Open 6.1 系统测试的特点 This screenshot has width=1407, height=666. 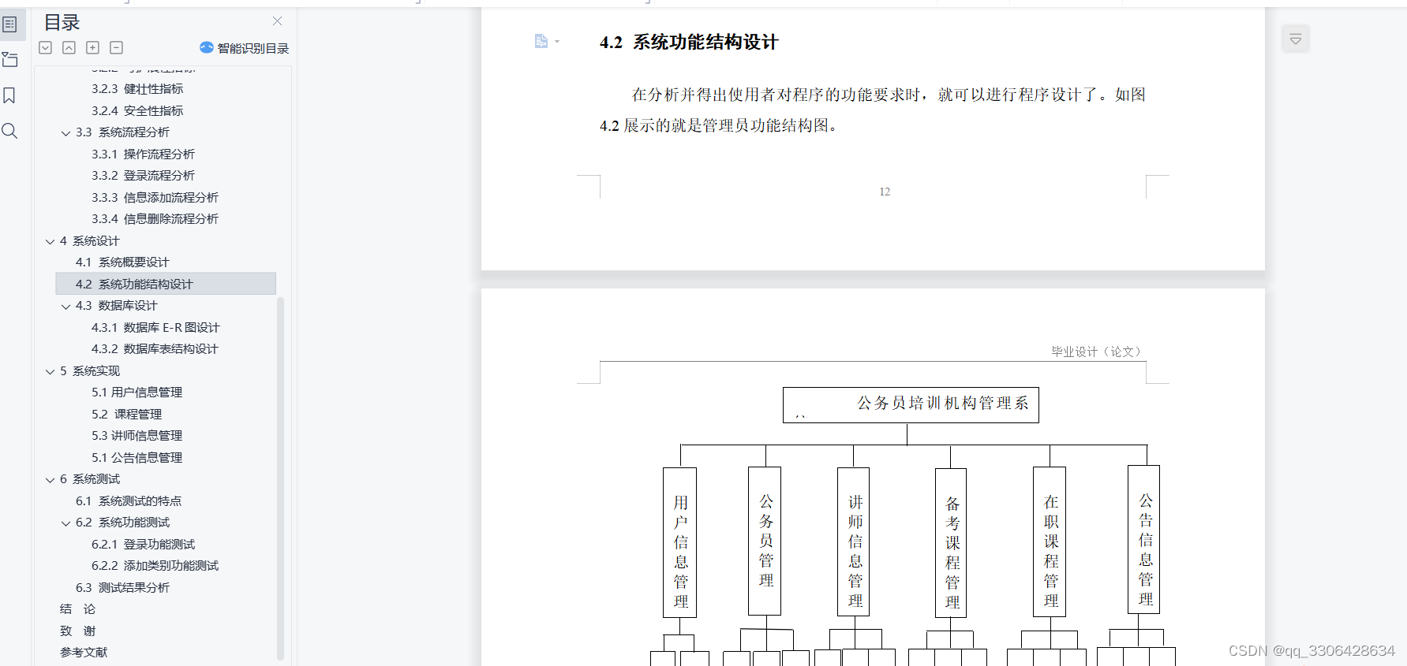tap(129, 501)
